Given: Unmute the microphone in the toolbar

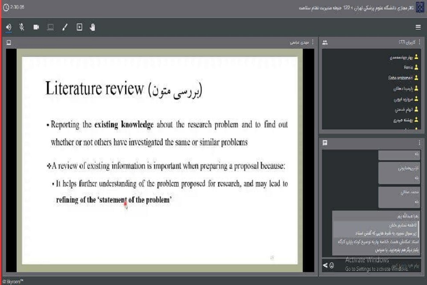Looking at the screenshot, I should point(22,27).
